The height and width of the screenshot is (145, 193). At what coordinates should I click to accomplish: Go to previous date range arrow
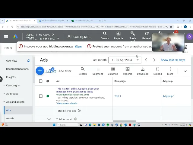point(146,60)
